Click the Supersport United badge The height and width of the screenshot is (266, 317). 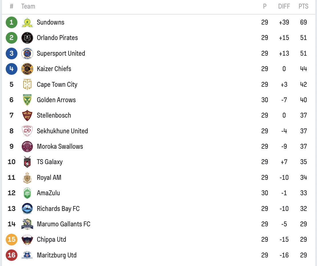tap(27, 54)
